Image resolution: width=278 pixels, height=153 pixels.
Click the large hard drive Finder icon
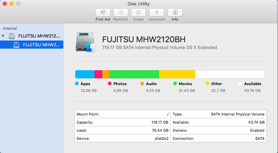(x=85, y=42)
